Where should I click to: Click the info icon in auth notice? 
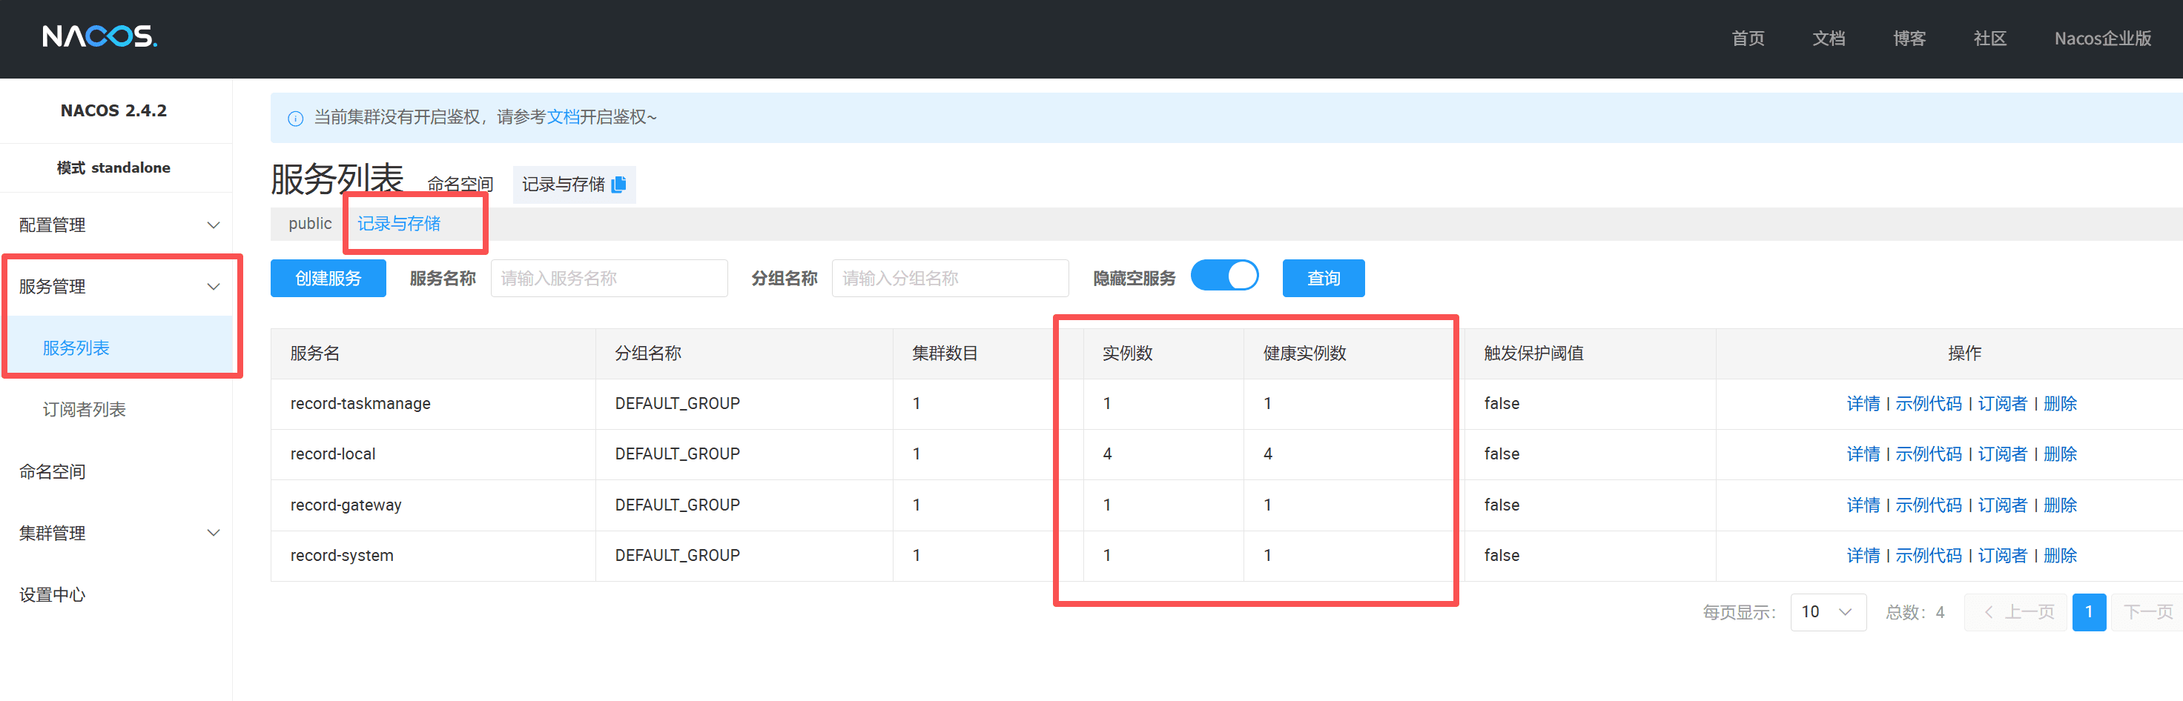[295, 119]
